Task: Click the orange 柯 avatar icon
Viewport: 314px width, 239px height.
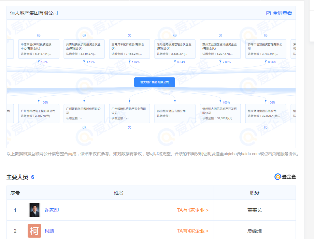Action: [34, 231]
